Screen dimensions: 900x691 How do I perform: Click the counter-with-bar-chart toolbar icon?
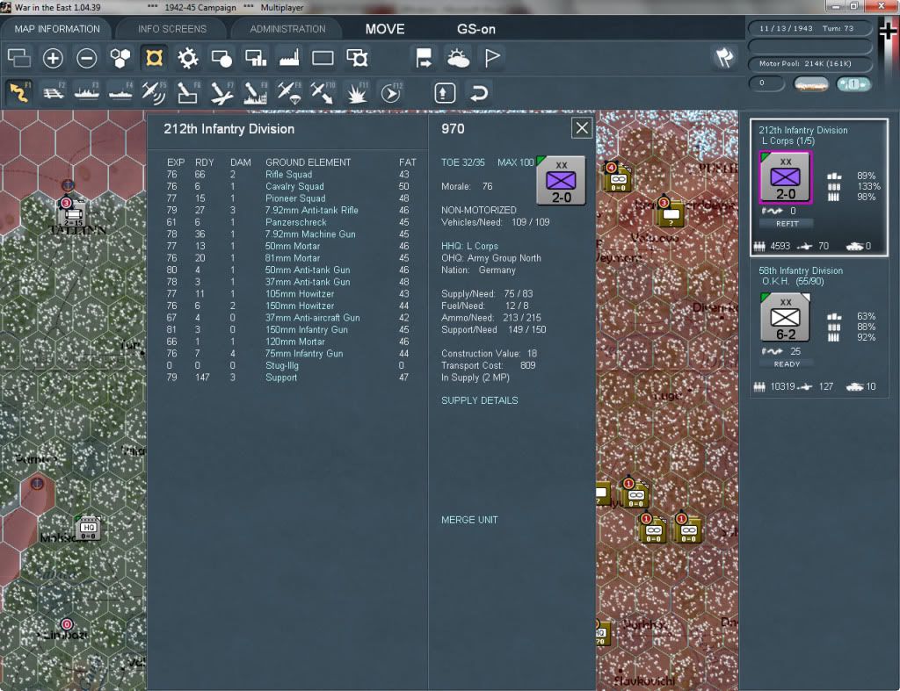pos(256,58)
